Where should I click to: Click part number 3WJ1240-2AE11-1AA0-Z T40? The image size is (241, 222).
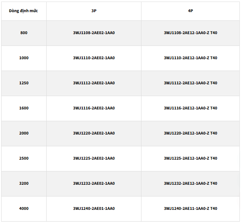(x=190, y=209)
